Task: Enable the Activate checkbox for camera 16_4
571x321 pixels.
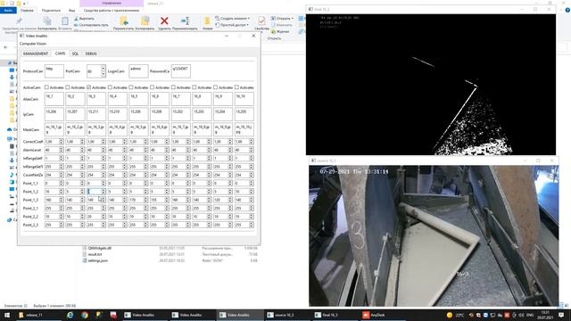Action: [x=110, y=87]
